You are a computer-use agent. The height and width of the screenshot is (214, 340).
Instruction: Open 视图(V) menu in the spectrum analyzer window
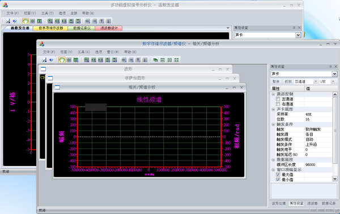(66, 52)
